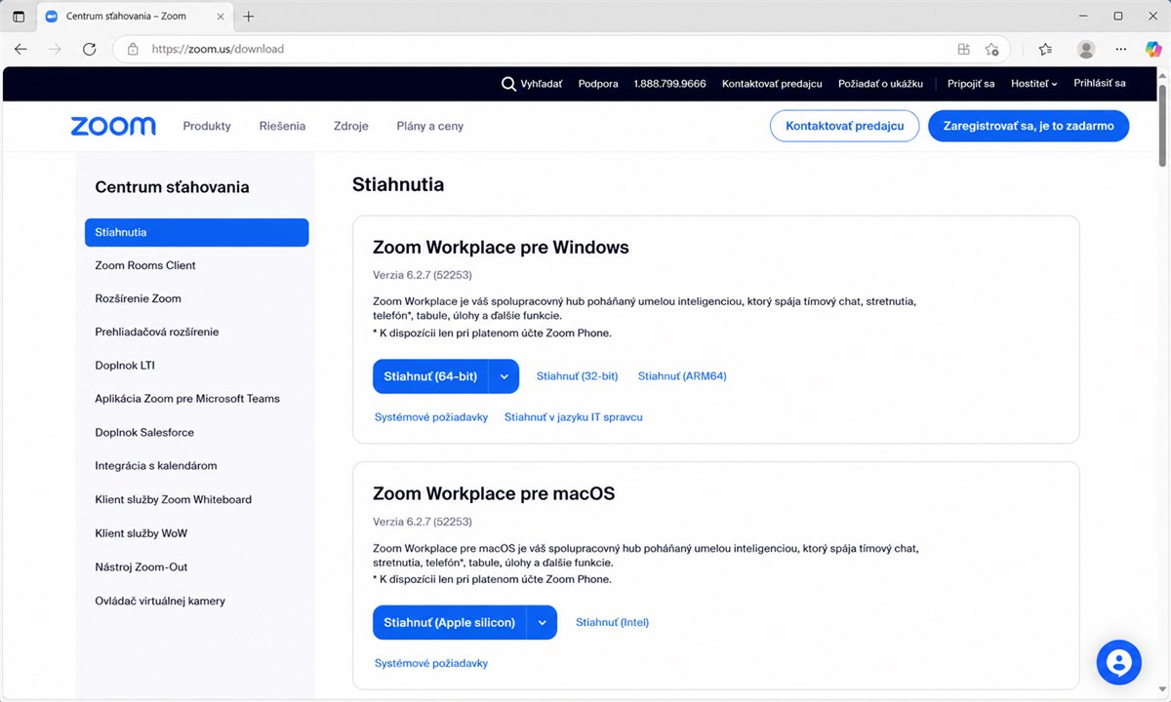Open macOS Systémové požiadavky link
1171x702 pixels.
(x=431, y=663)
